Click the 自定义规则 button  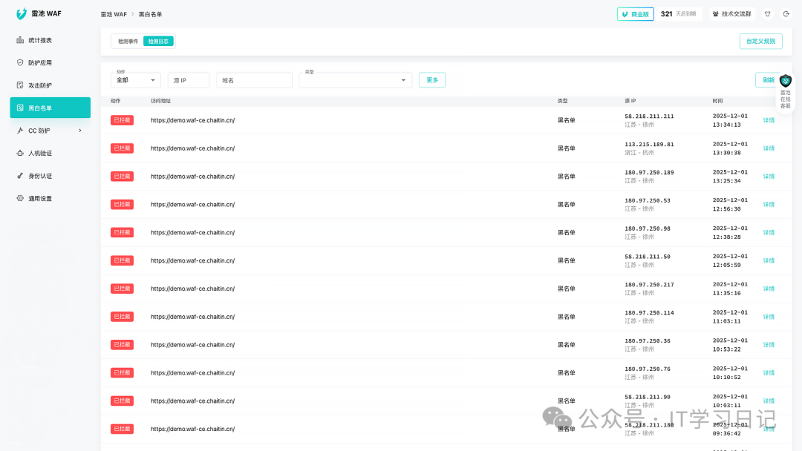tap(760, 42)
